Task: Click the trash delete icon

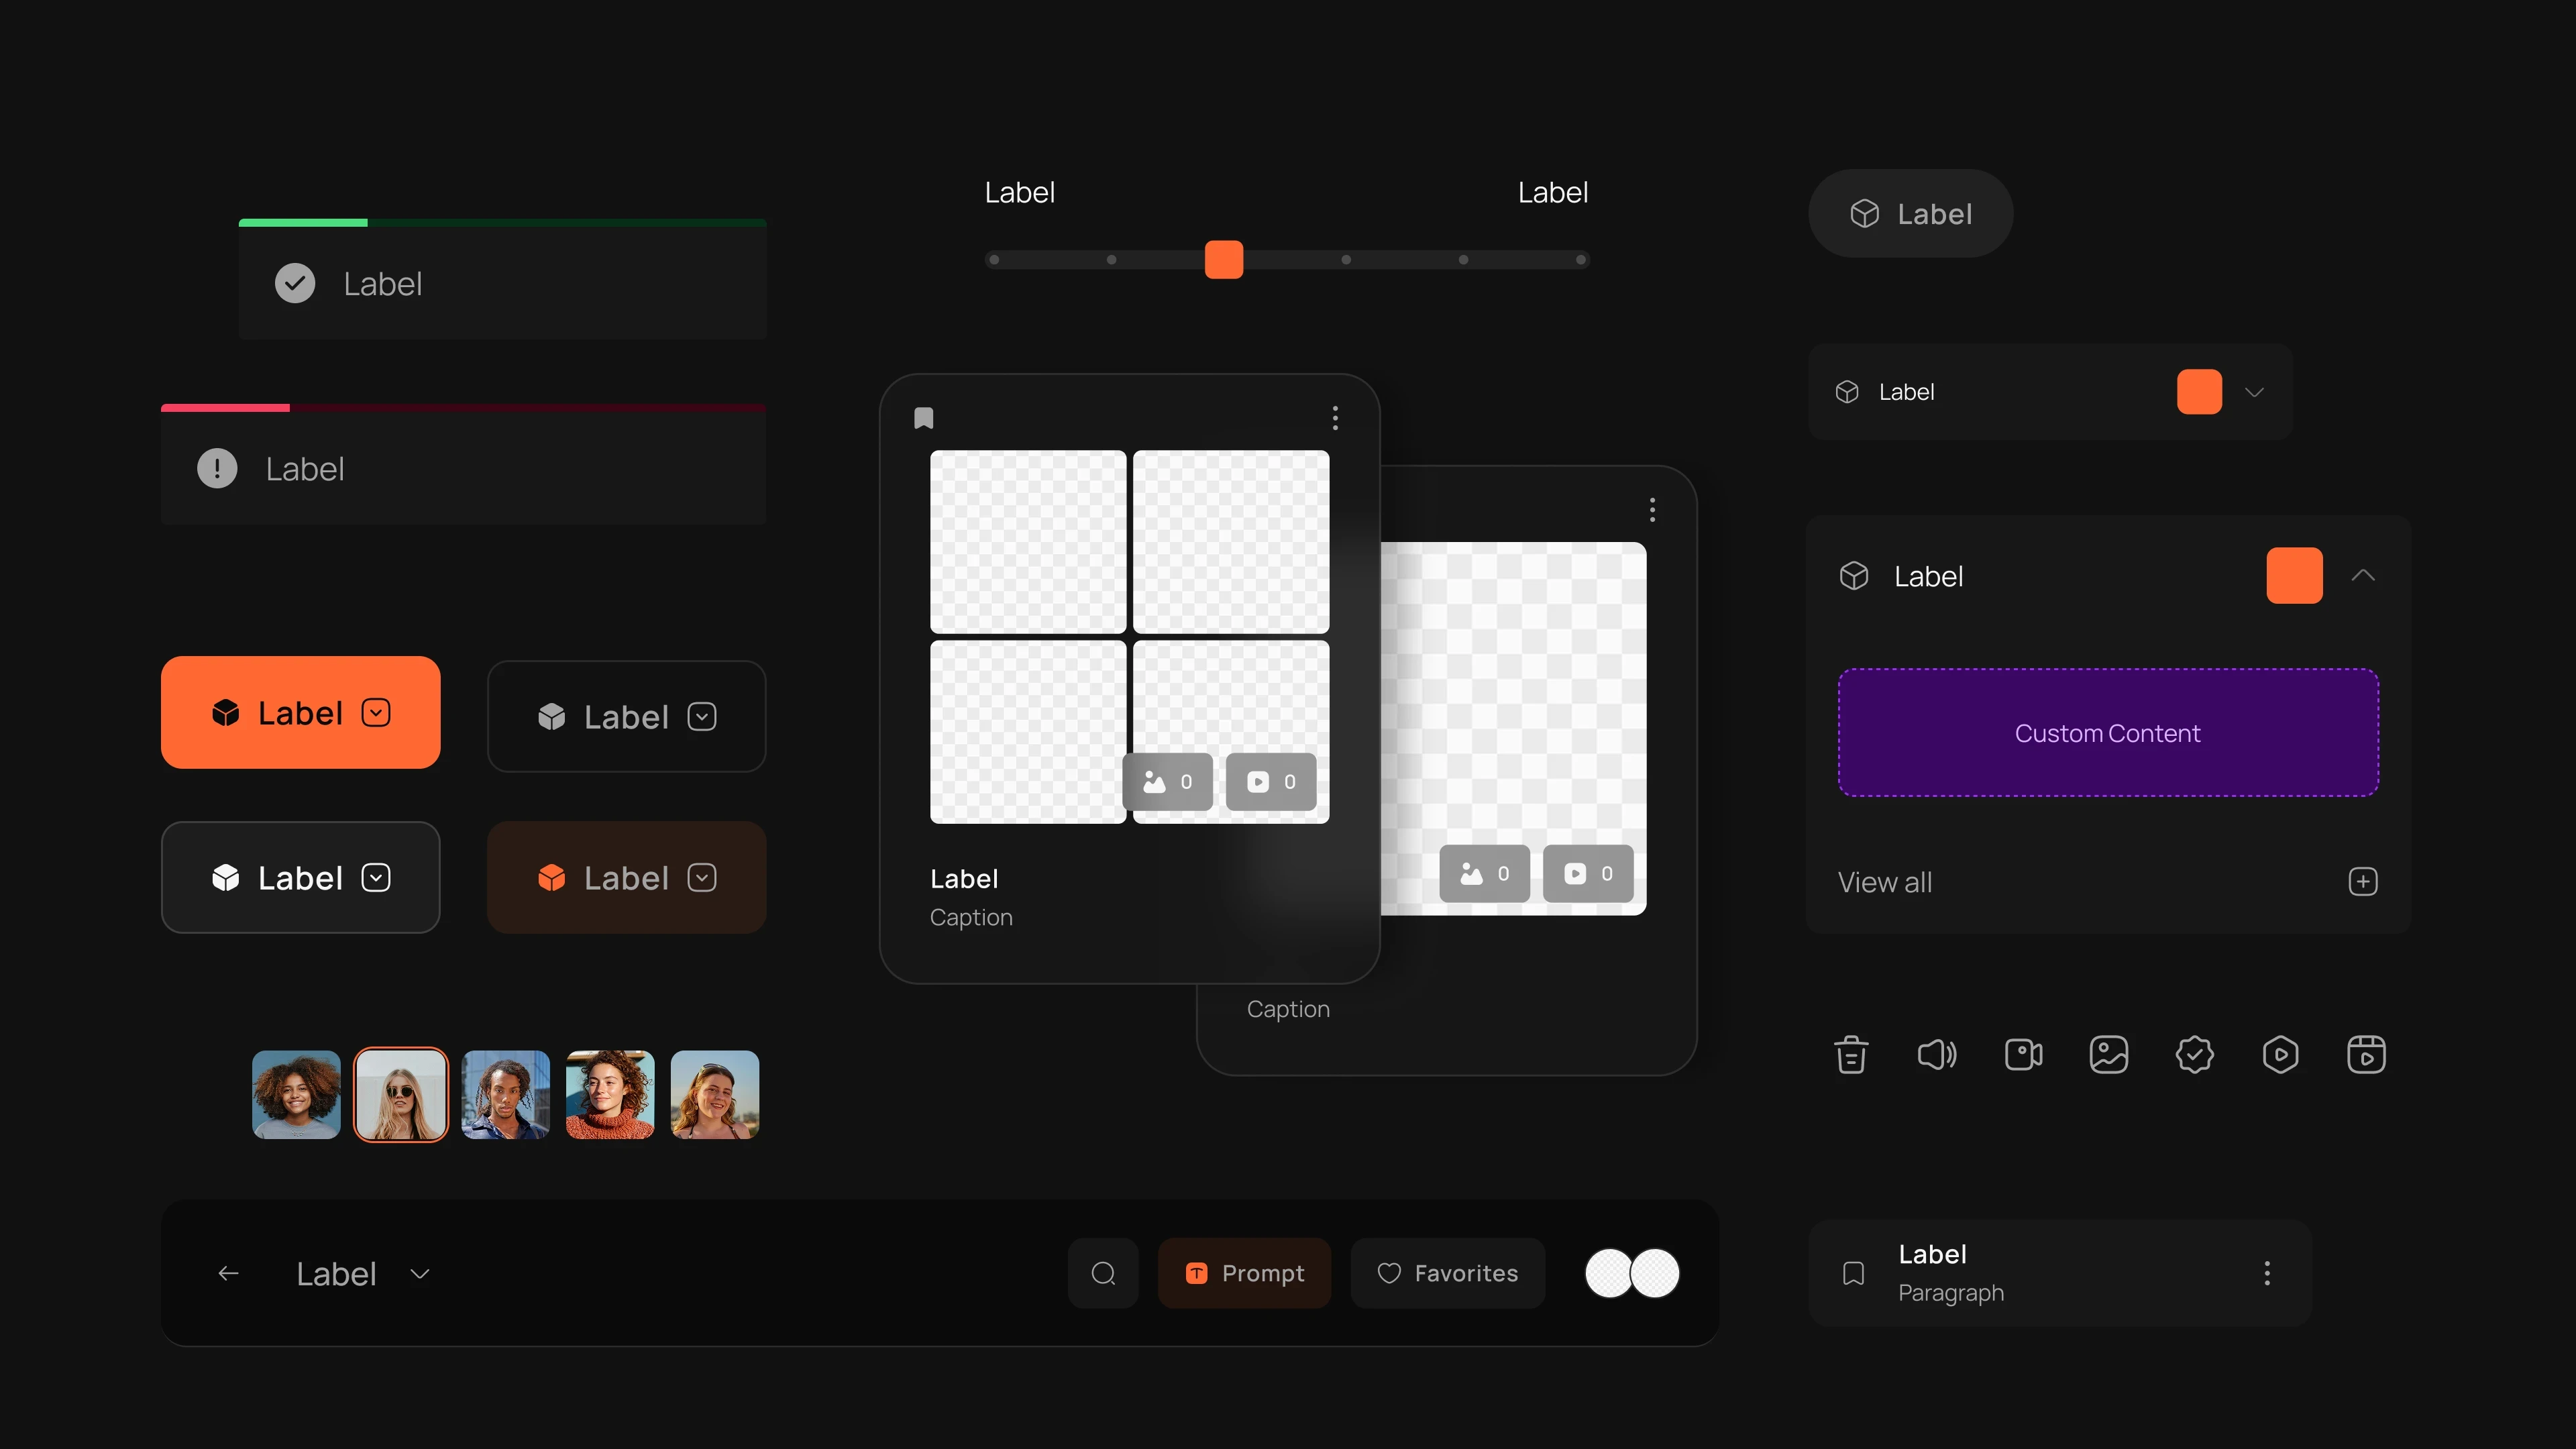Action: [x=1851, y=1055]
